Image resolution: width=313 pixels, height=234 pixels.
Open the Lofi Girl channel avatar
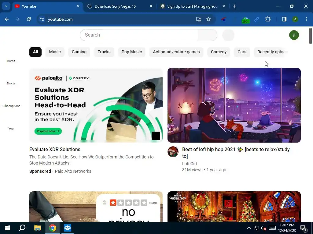[x=173, y=152]
